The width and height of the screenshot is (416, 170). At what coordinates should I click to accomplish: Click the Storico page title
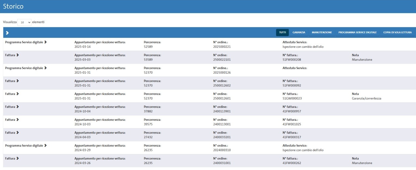[x=13, y=6]
